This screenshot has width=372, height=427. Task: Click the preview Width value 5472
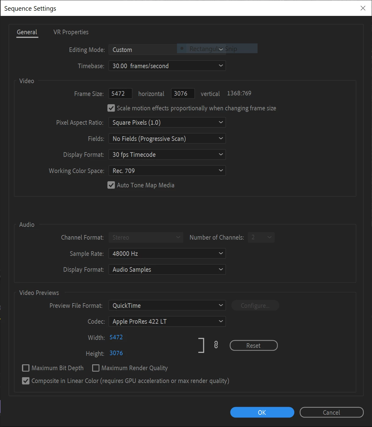click(116, 337)
